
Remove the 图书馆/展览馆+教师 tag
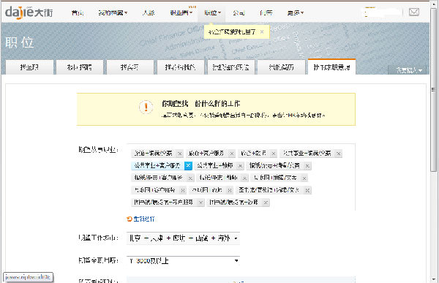click(x=266, y=202)
